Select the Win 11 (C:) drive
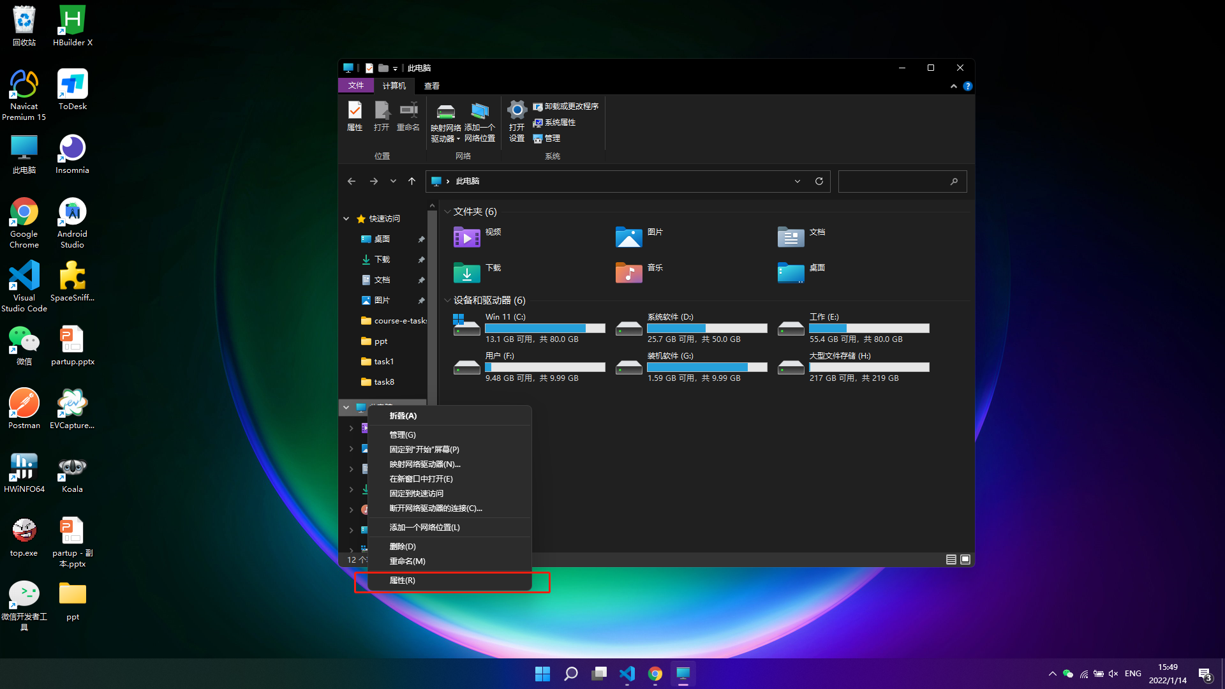 point(530,328)
